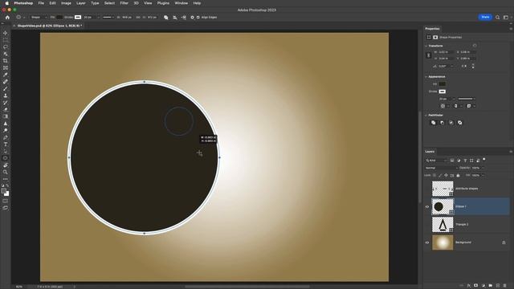Reset transform in Properties panel
The image size is (514, 289).
tap(475, 46)
